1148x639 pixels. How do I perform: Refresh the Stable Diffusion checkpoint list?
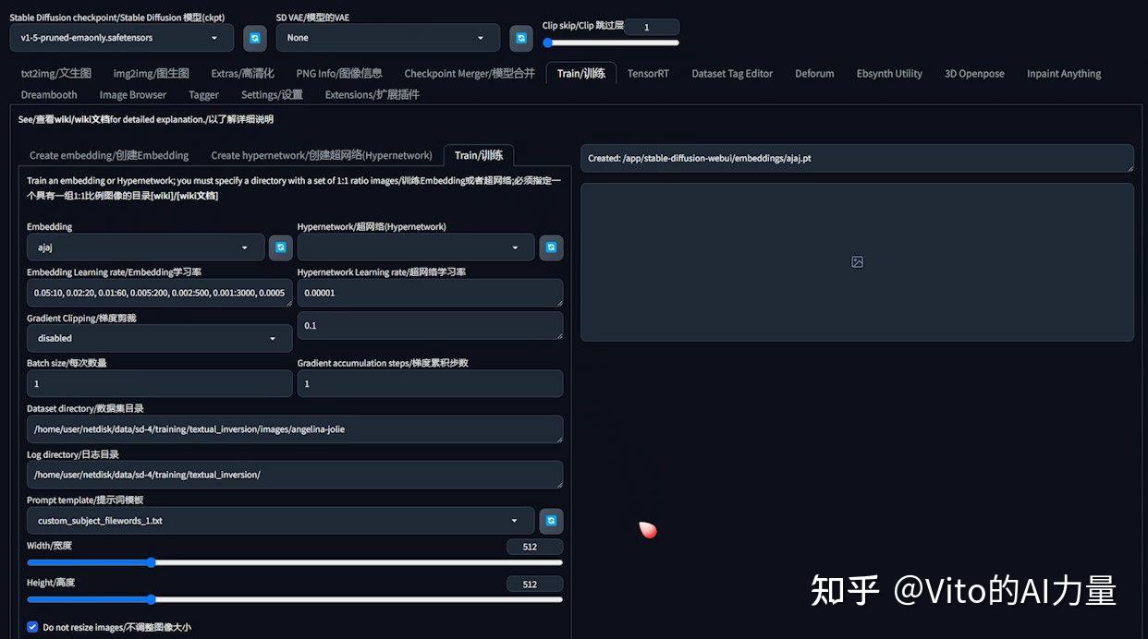[254, 38]
